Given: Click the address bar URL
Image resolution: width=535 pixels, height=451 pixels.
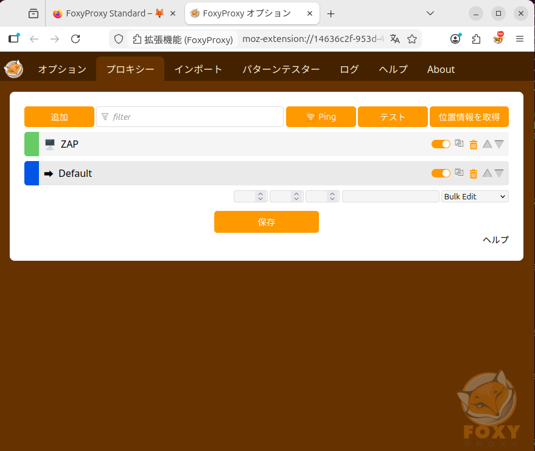Looking at the screenshot, I should point(313,39).
